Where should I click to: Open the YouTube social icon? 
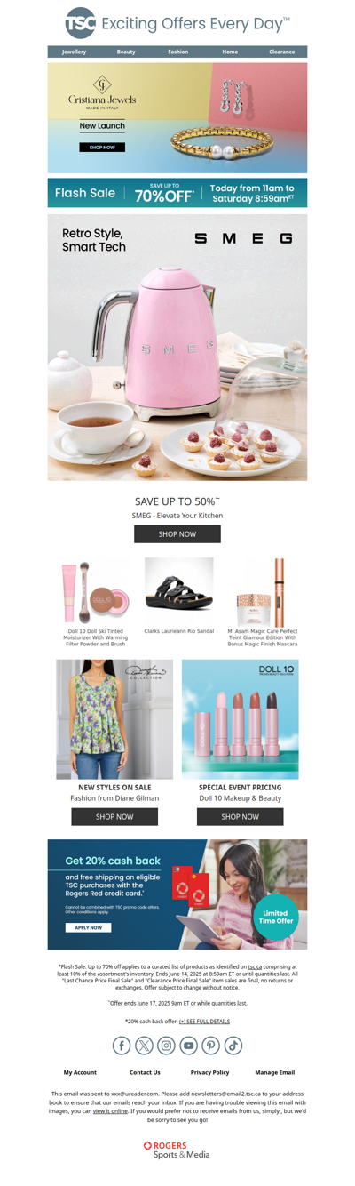click(188, 1046)
